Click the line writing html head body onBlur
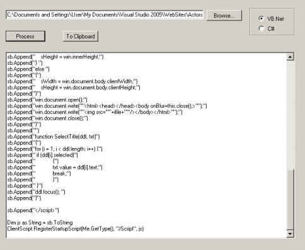The image size is (305, 250). 107,106
